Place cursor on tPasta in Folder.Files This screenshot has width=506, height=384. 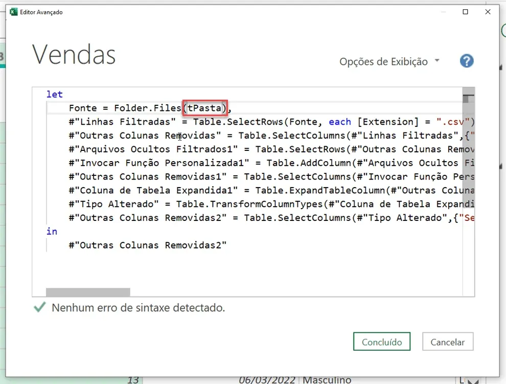click(x=204, y=108)
